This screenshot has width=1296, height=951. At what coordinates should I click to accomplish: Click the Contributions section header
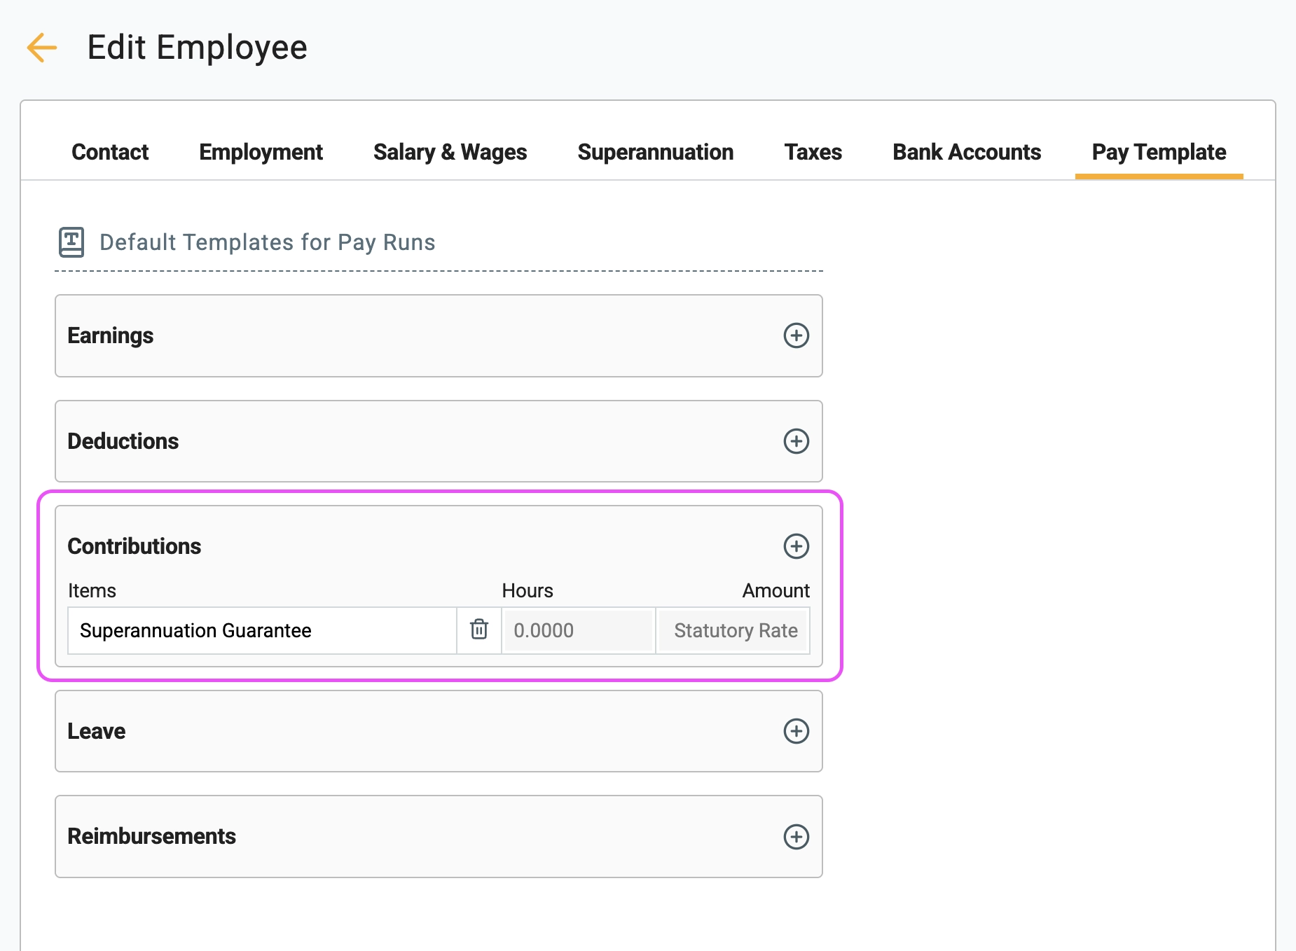click(x=134, y=546)
